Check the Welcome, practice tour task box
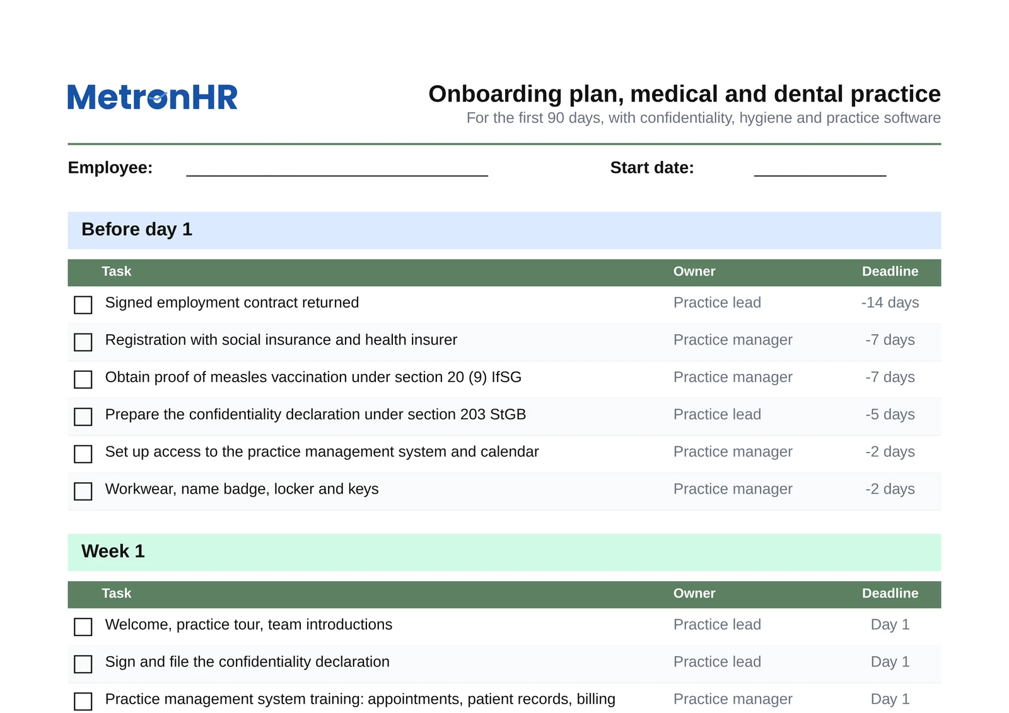The width and height of the screenshot is (1009, 713). coord(83,627)
